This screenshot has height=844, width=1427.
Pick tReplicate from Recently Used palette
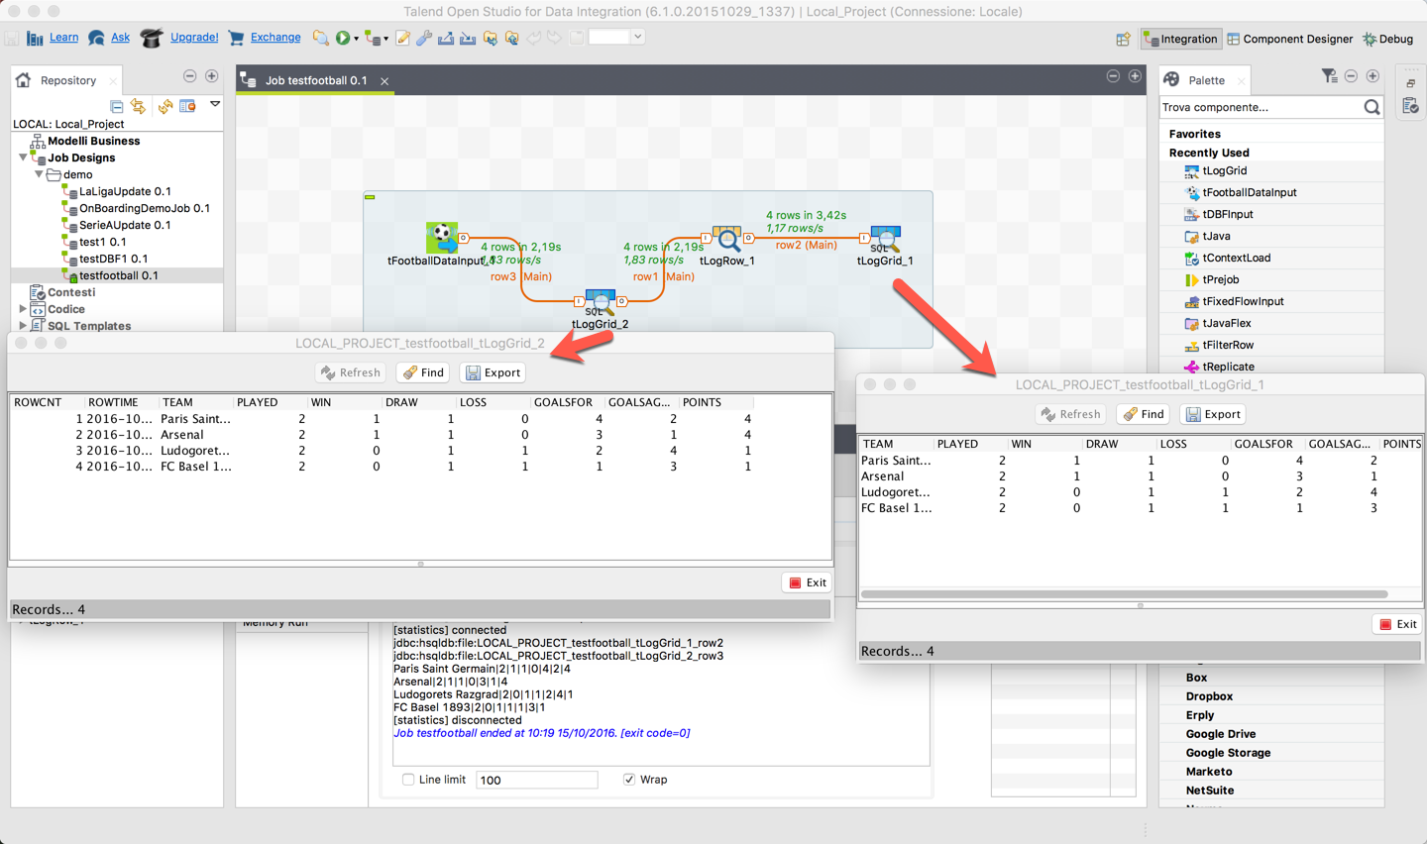pyautogui.click(x=1228, y=367)
